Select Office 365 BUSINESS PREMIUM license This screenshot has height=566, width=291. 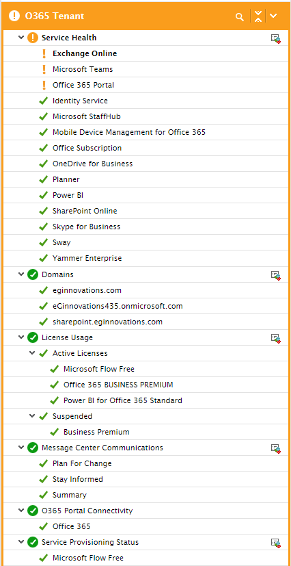tap(118, 385)
